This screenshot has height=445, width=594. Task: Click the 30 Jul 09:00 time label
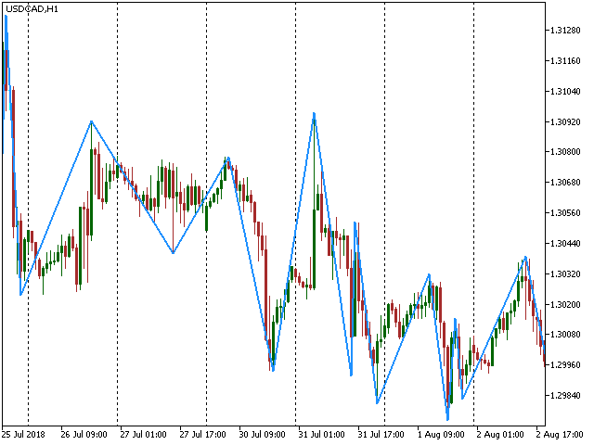tap(262, 435)
